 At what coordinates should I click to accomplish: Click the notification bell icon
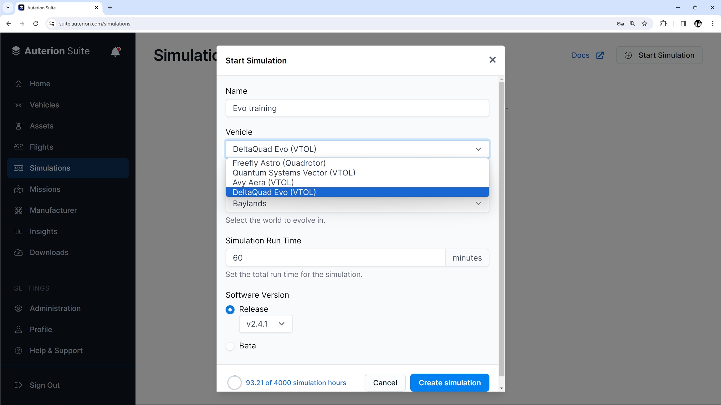pyautogui.click(x=115, y=51)
